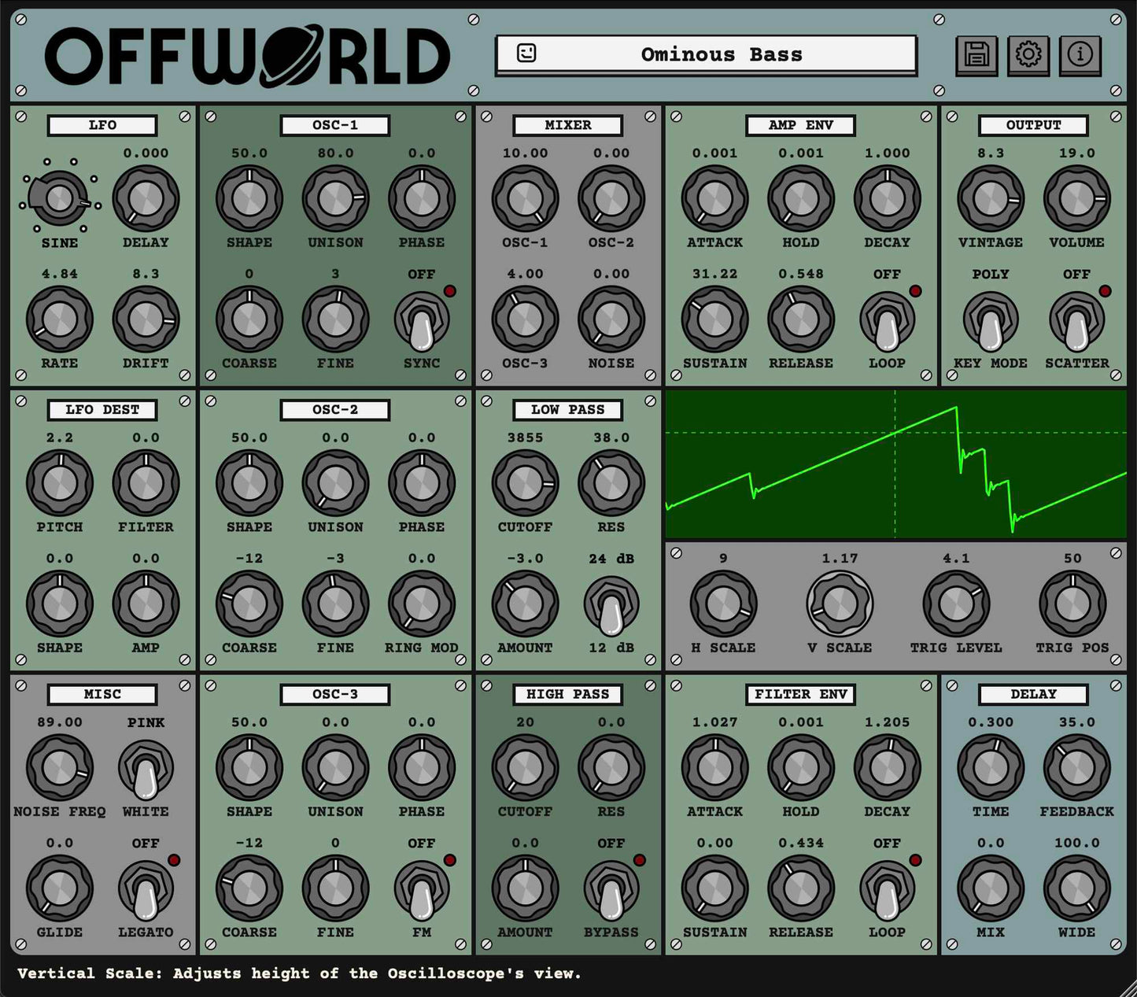Image resolution: width=1137 pixels, height=997 pixels.
Task: Click the oscilloscope V SCALE knob
Action: 840,604
